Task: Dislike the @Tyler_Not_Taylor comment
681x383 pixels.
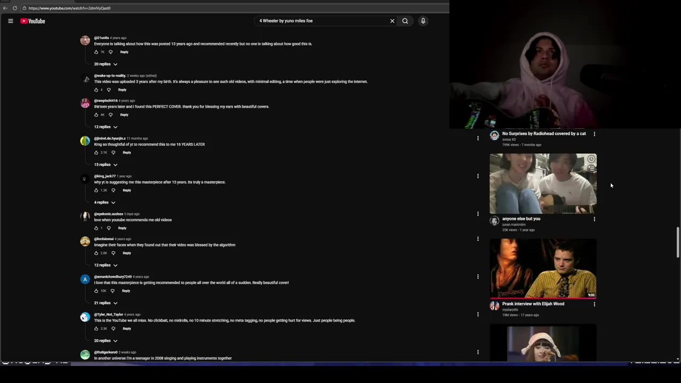Action: point(113,329)
